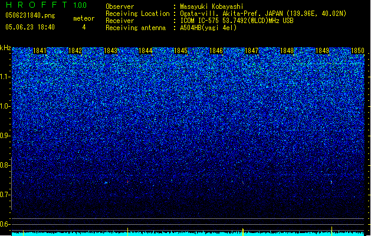Select the ICOM IC-575 53.7492 MHz receiver text
Screen dimensions: 371x236
tap(237, 21)
